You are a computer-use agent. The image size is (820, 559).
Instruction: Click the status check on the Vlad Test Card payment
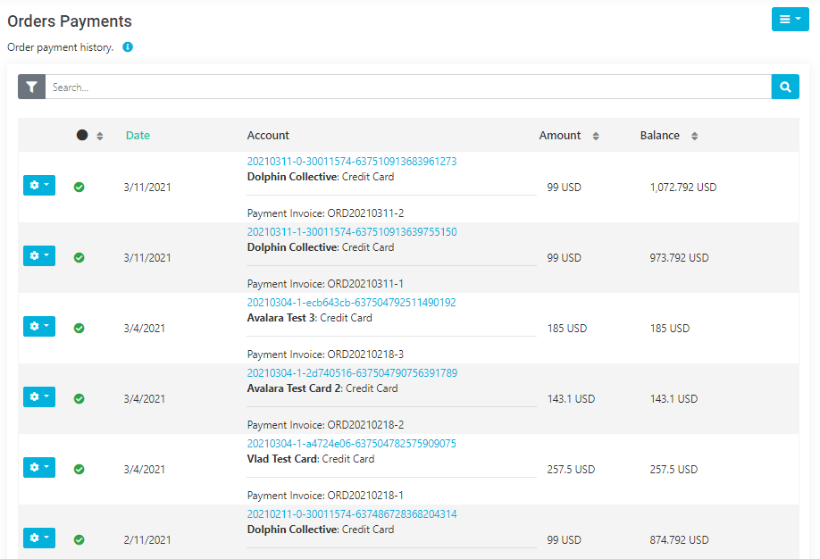pyautogui.click(x=79, y=469)
